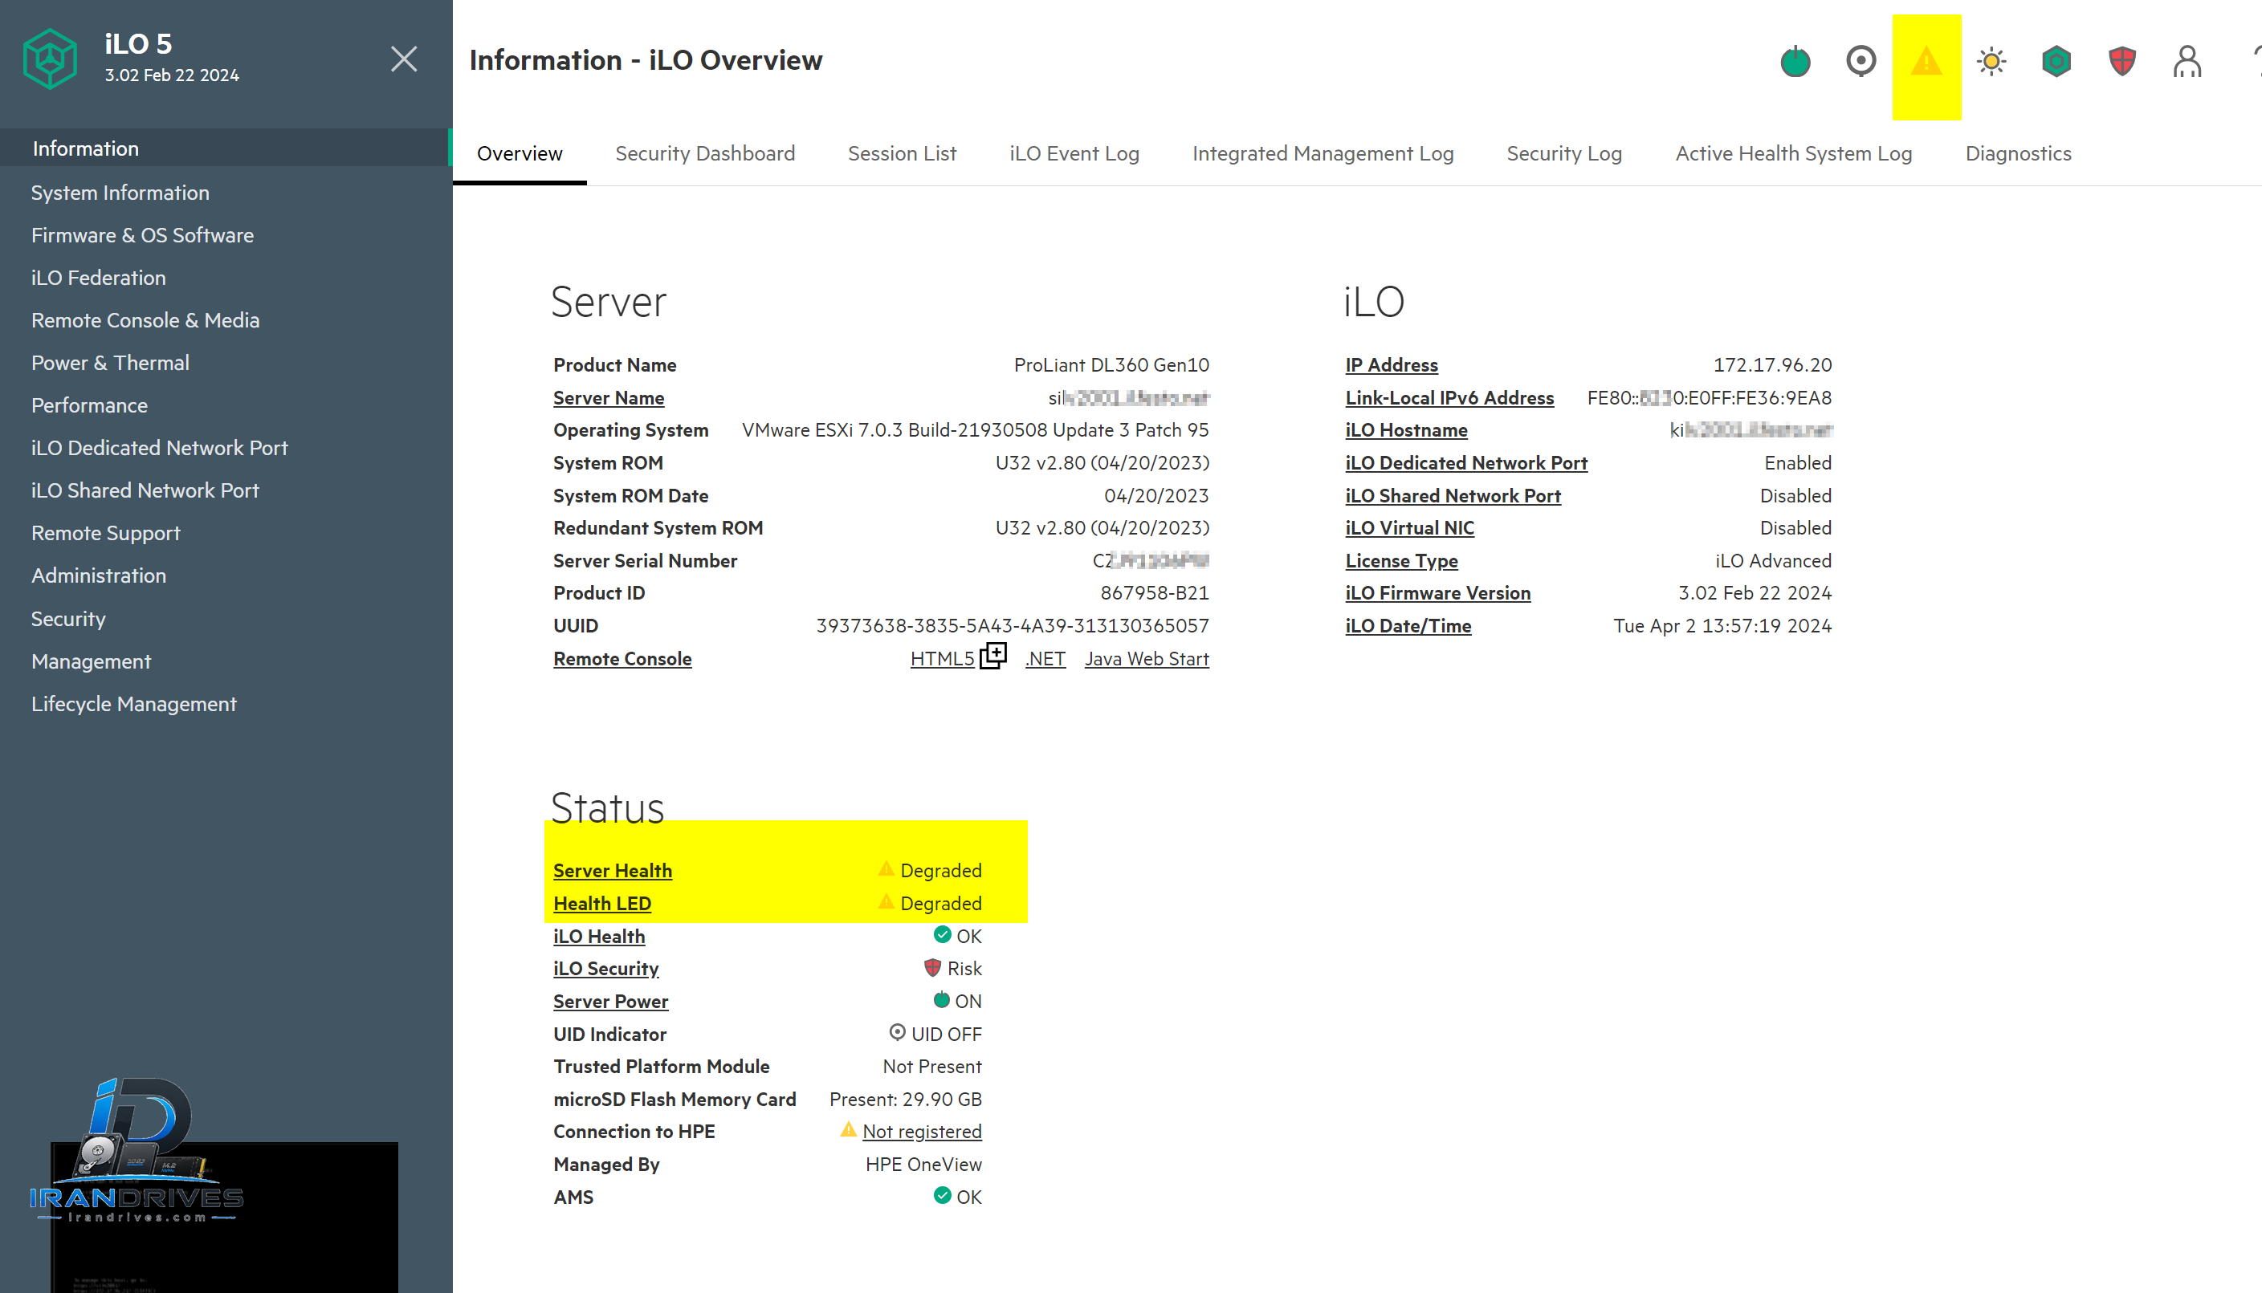Open the user account icon in header
Image resolution: width=2262 pixels, height=1293 pixels.
(x=2187, y=61)
